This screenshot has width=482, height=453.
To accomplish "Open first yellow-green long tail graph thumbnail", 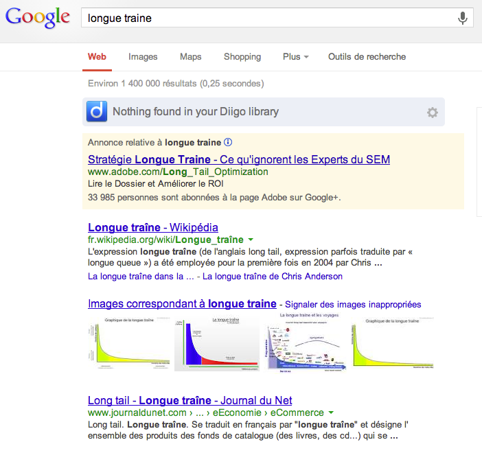I will 129,343.
